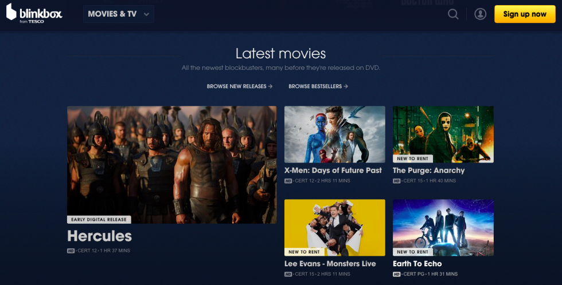The height and width of the screenshot is (285, 562).
Task: Click the Latest movies heading
Action: coord(280,54)
